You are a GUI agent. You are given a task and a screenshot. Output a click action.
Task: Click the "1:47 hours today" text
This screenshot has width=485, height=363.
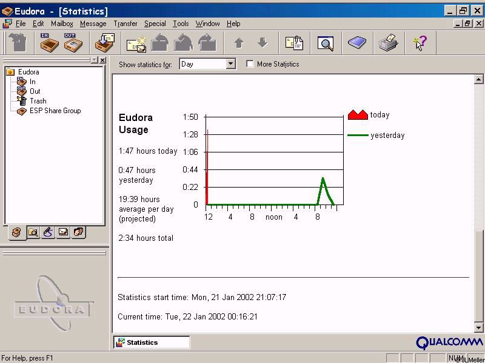coord(148,151)
